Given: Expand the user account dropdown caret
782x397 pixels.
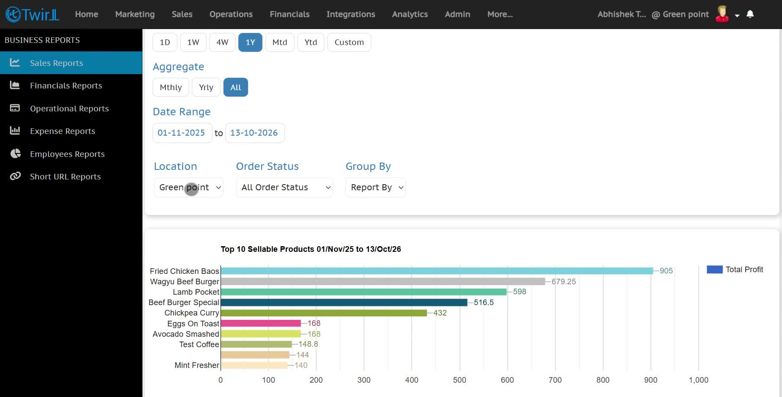Looking at the screenshot, I should click(737, 16).
